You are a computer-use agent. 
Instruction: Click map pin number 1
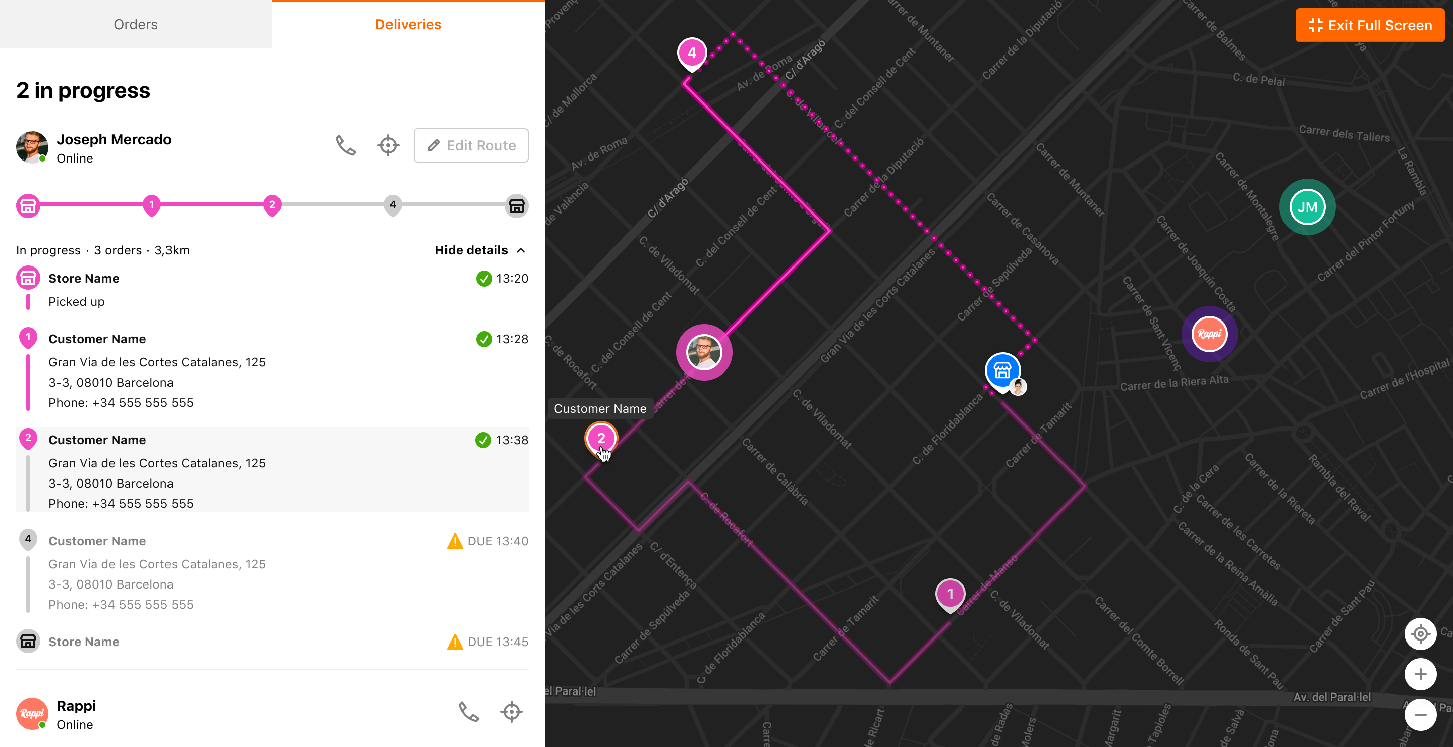(951, 595)
